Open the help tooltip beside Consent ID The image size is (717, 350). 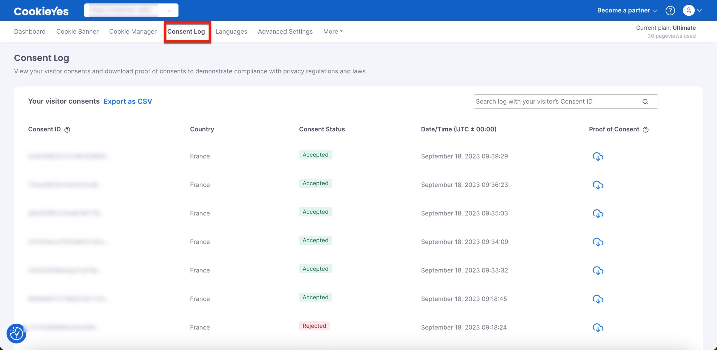point(67,130)
